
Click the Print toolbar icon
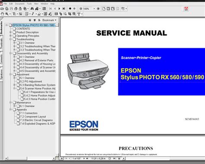16,9
